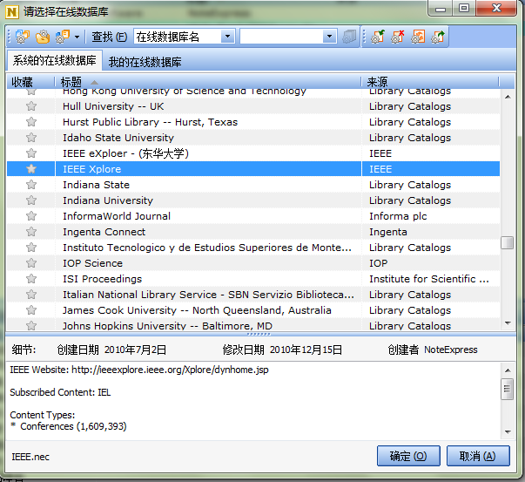525x482 pixels.
Task: Click the greyed-out search execute icon
Action: [349, 37]
